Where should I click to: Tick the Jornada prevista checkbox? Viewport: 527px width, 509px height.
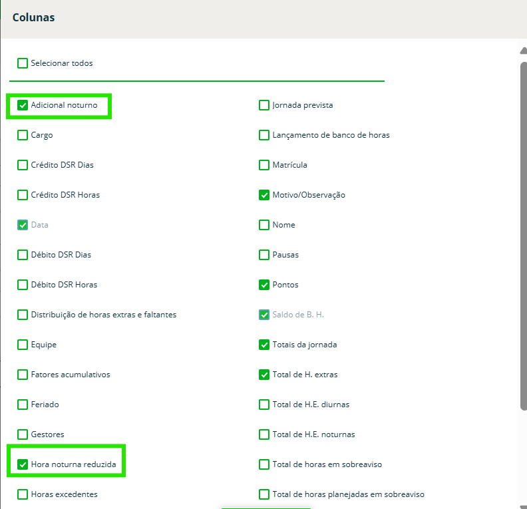(x=264, y=105)
